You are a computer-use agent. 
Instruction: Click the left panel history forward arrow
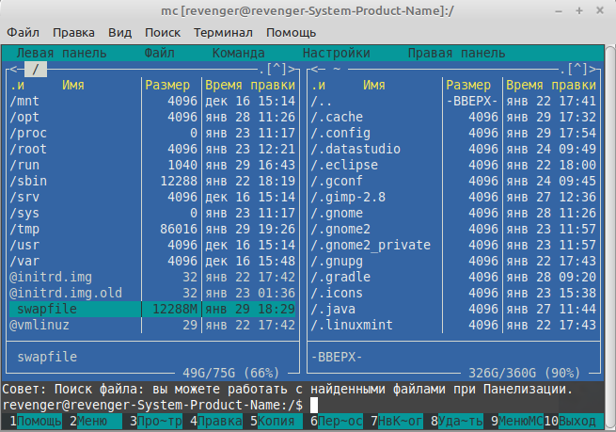(x=292, y=70)
